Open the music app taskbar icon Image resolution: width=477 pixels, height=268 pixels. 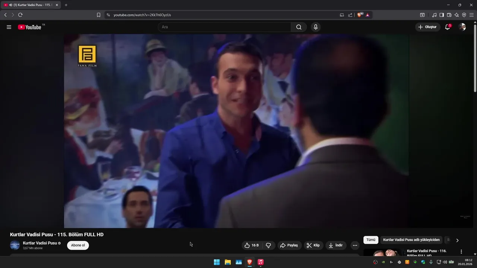tap(260, 262)
